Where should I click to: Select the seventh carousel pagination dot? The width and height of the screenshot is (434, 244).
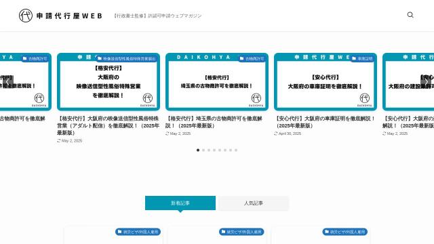pyautogui.click(x=231, y=150)
